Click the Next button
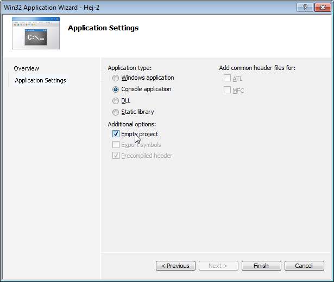 pyautogui.click(x=218, y=266)
